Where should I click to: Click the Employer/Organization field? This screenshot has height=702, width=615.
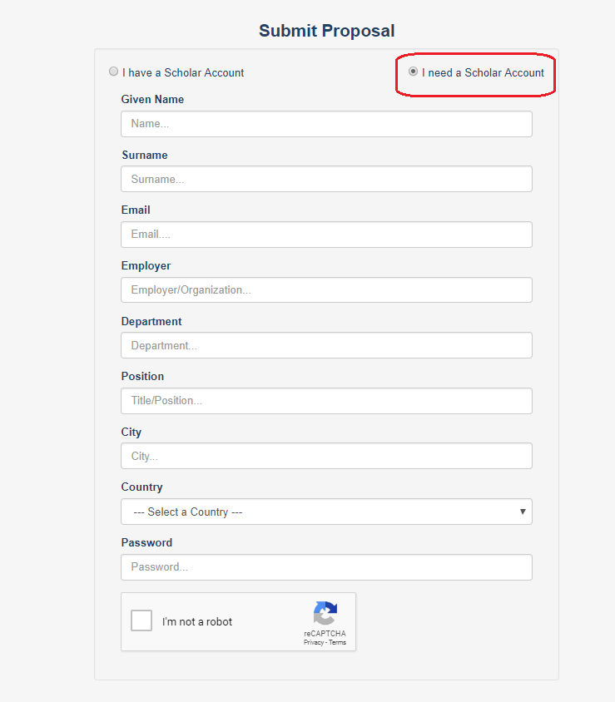[326, 290]
